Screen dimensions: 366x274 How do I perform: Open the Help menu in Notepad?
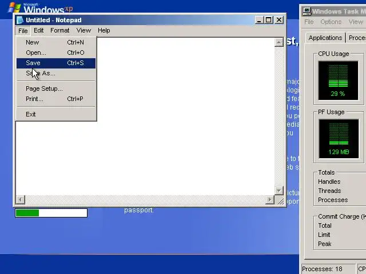coord(104,30)
